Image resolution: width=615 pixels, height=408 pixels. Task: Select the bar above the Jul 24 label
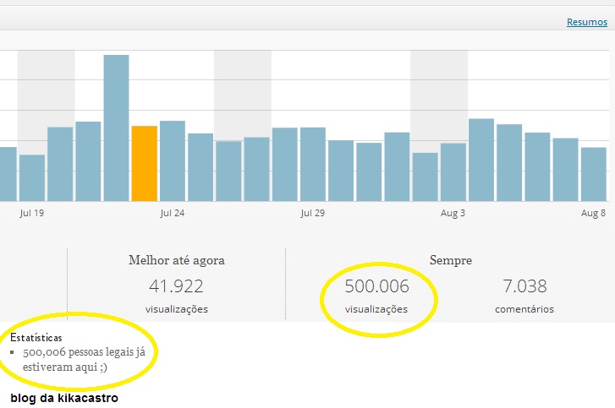click(173, 161)
